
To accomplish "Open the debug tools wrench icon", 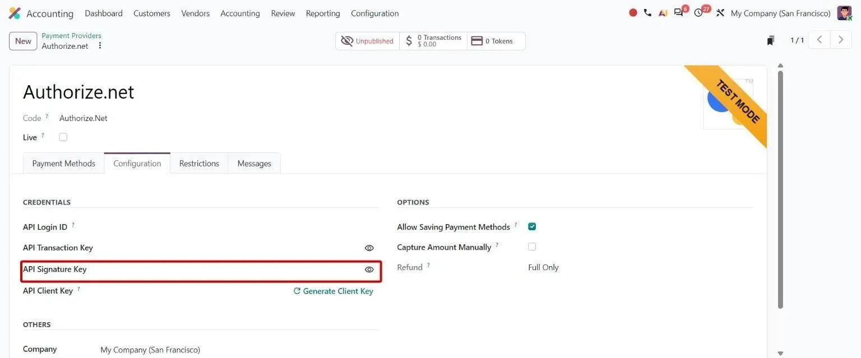I will coord(720,12).
